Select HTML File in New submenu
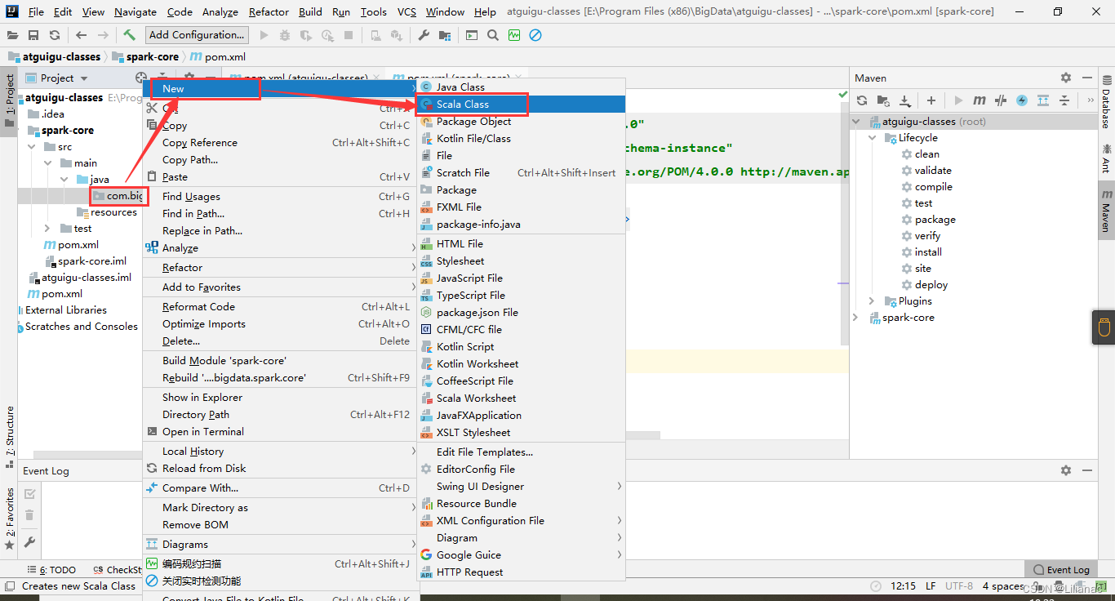1115x601 pixels. [521, 243]
